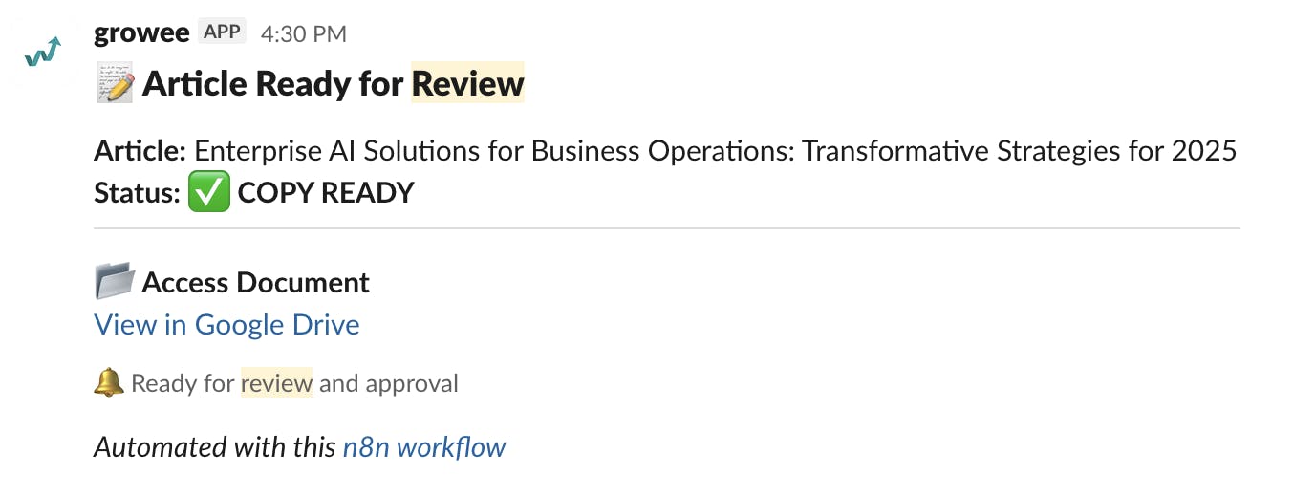Click the APP badge next to growee
The image size is (1315, 497).
(x=222, y=32)
